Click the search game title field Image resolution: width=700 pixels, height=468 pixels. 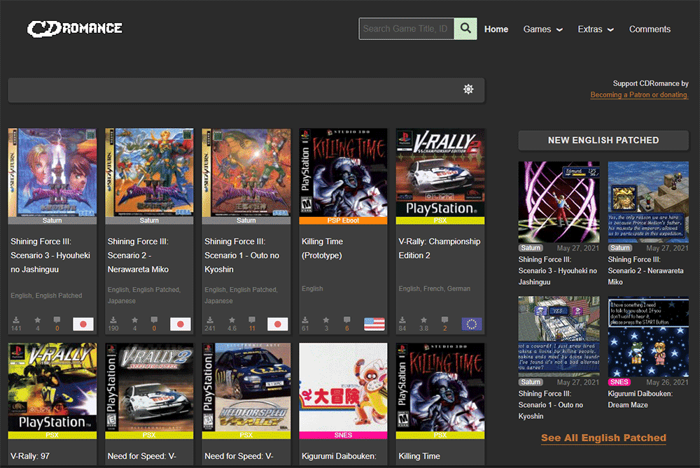[x=406, y=29]
